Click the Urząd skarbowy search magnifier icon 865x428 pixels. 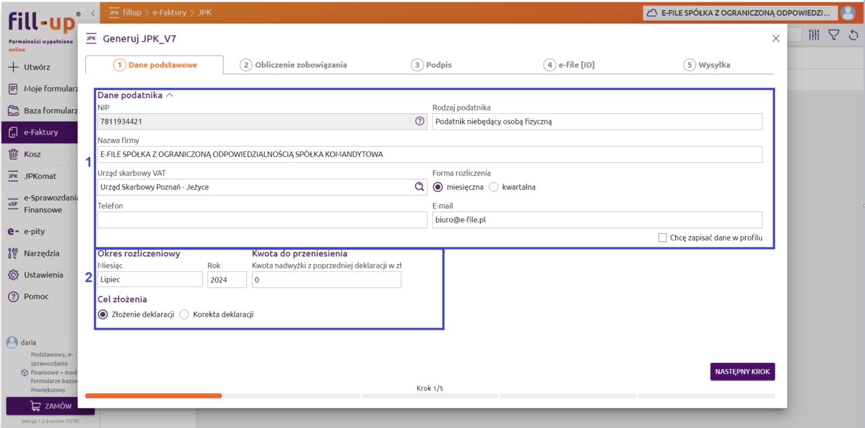point(419,187)
